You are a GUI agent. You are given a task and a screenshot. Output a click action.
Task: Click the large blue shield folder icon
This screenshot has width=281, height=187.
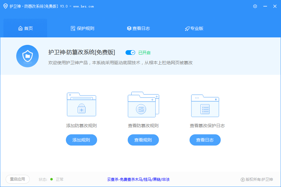coord(27,56)
